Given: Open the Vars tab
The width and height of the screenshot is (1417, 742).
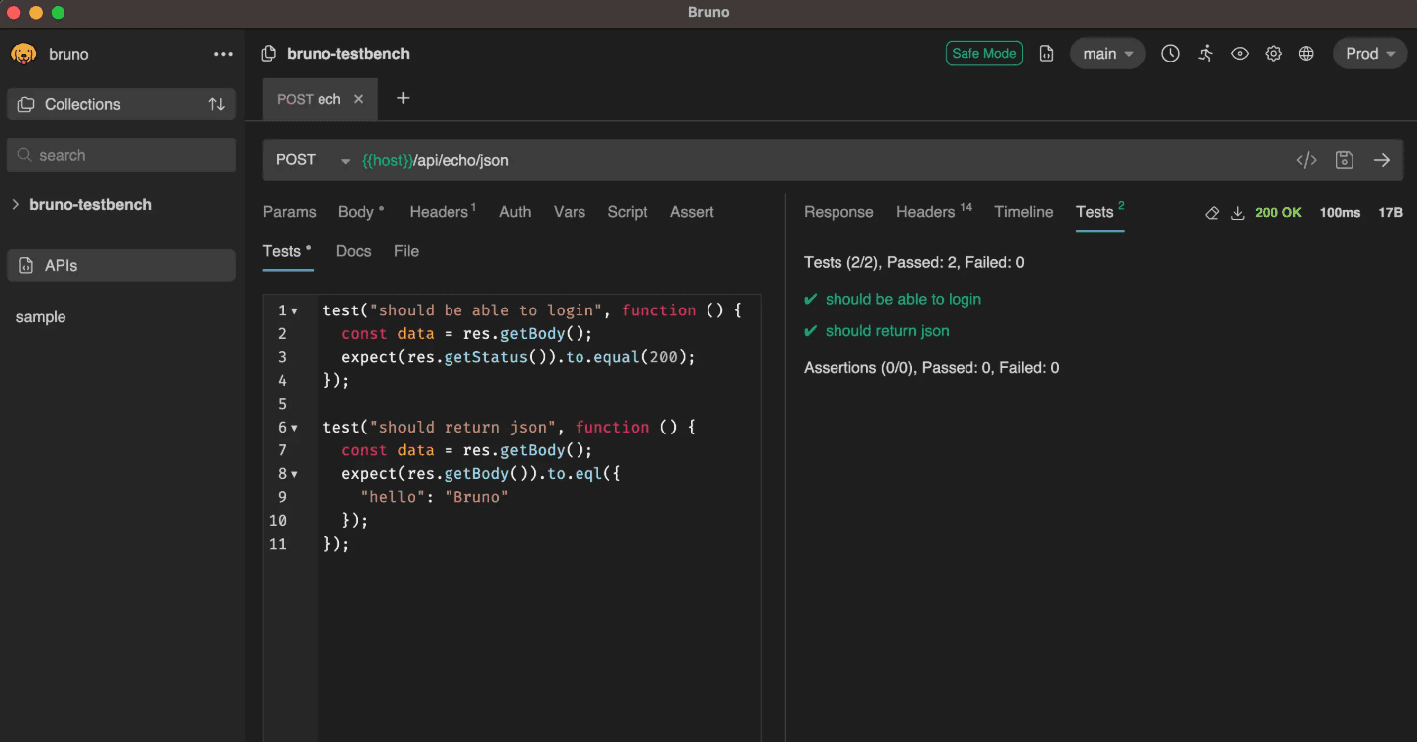Looking at the screenshot, I should 570,212.
